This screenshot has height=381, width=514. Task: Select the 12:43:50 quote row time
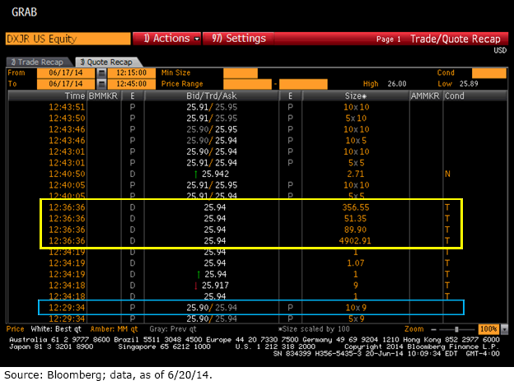pos(67,118)
